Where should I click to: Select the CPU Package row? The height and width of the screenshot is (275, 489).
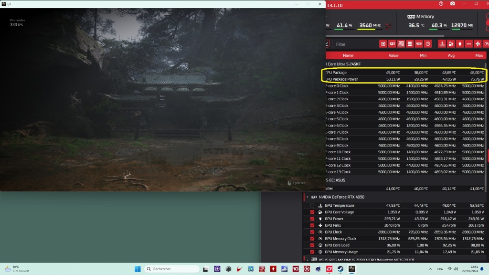[x=405, y=73]
